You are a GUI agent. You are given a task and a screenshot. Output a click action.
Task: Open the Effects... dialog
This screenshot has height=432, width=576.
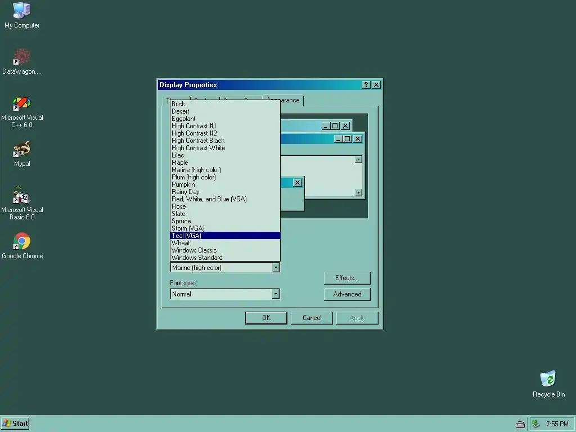click(x=346, y=278)
